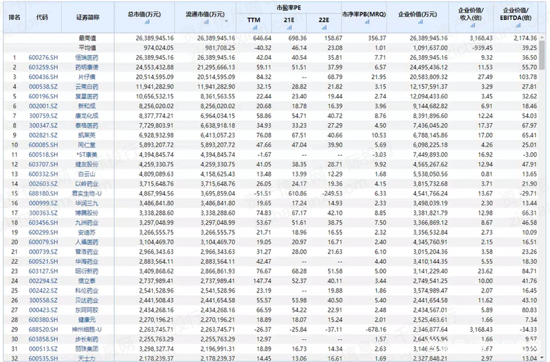Viewport: 550px width, 362px height.
Task: Open stock code 600436.SH
Action: tap(43, 77)
